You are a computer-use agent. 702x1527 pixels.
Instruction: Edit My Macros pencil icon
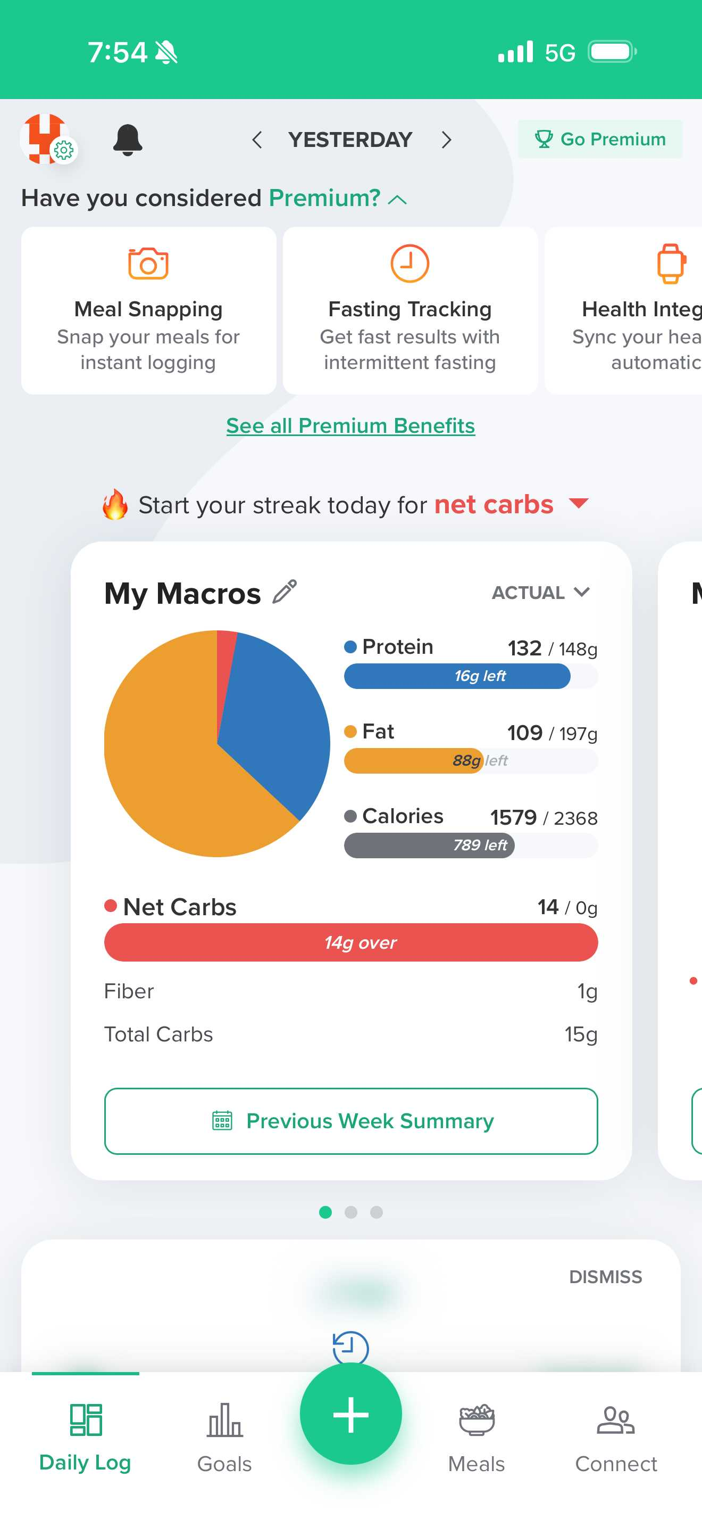pos(285,592)
